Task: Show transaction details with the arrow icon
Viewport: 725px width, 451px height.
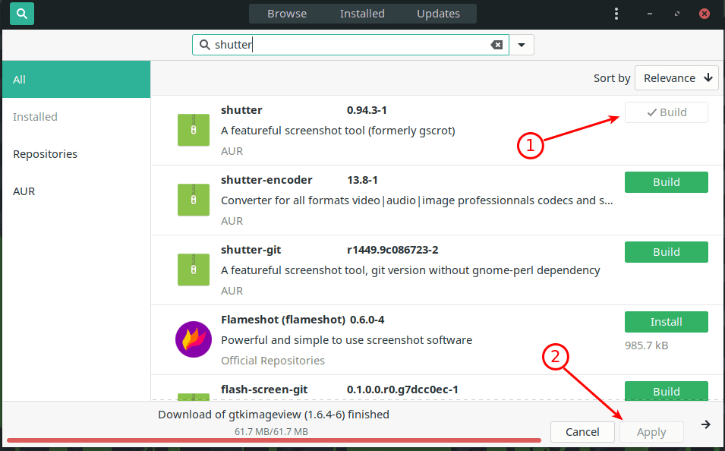Action: click(705, 424)
